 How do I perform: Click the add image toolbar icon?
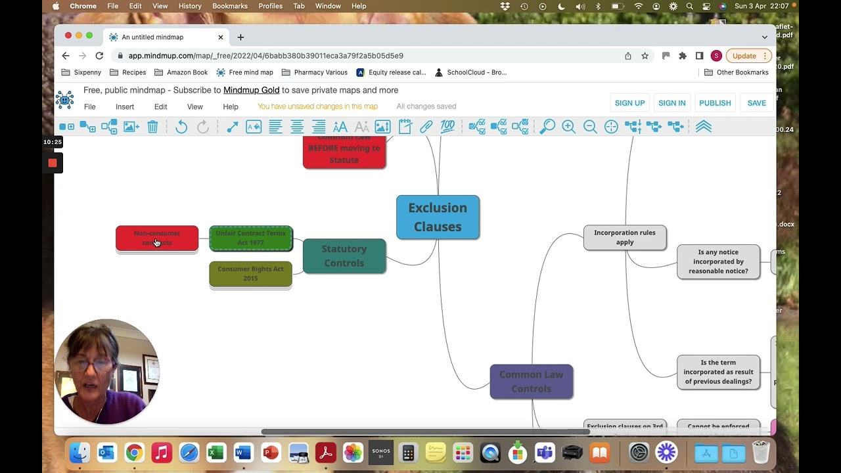pos(131,127)
